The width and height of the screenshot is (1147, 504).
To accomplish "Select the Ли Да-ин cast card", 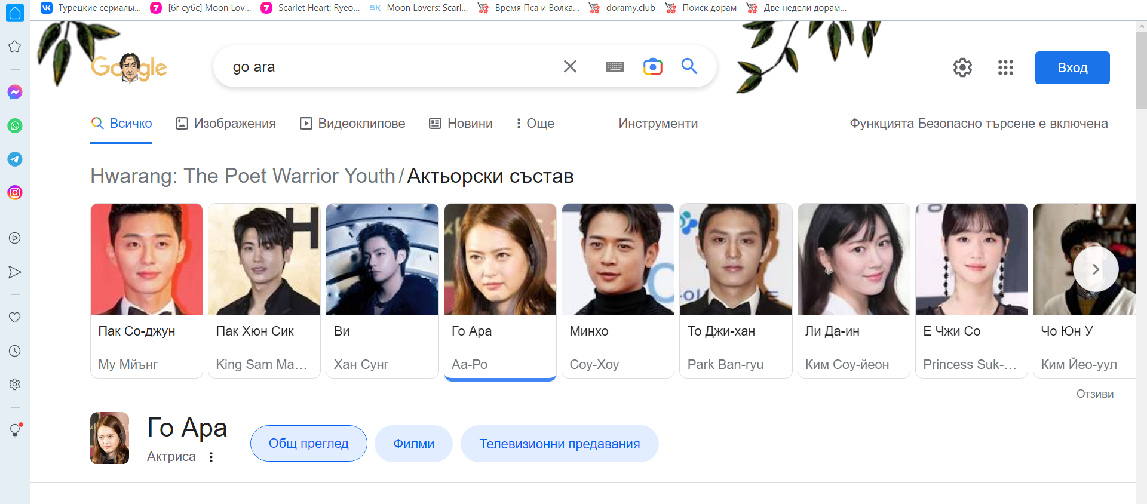I will point(854,291).
